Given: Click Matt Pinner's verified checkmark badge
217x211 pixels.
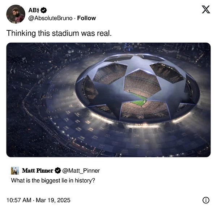Looking at the screenshot, I should pyautogui.click(x=58, y=171).
